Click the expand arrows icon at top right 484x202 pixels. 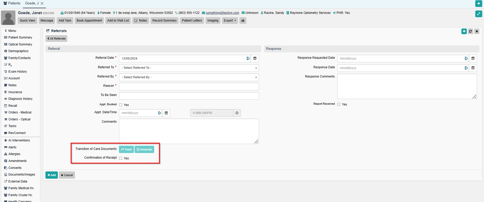point(478,14)
